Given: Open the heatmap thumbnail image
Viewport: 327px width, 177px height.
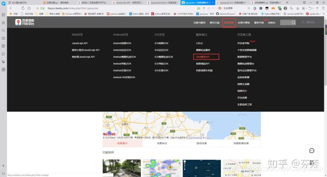Looking at the screenshot, I should tap(162, 168).
